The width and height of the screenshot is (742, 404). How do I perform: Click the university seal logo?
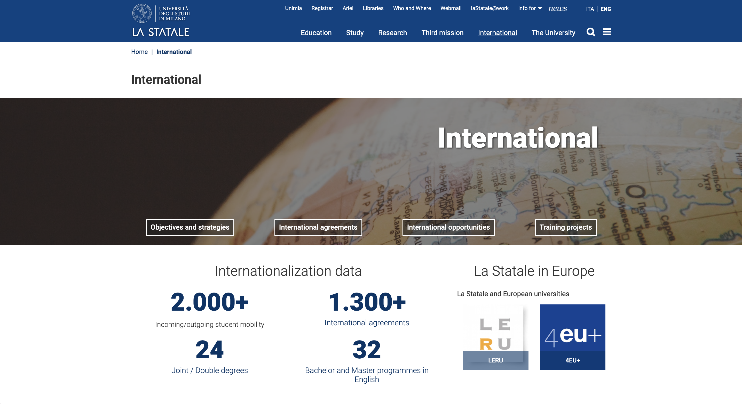pos(142,13)
